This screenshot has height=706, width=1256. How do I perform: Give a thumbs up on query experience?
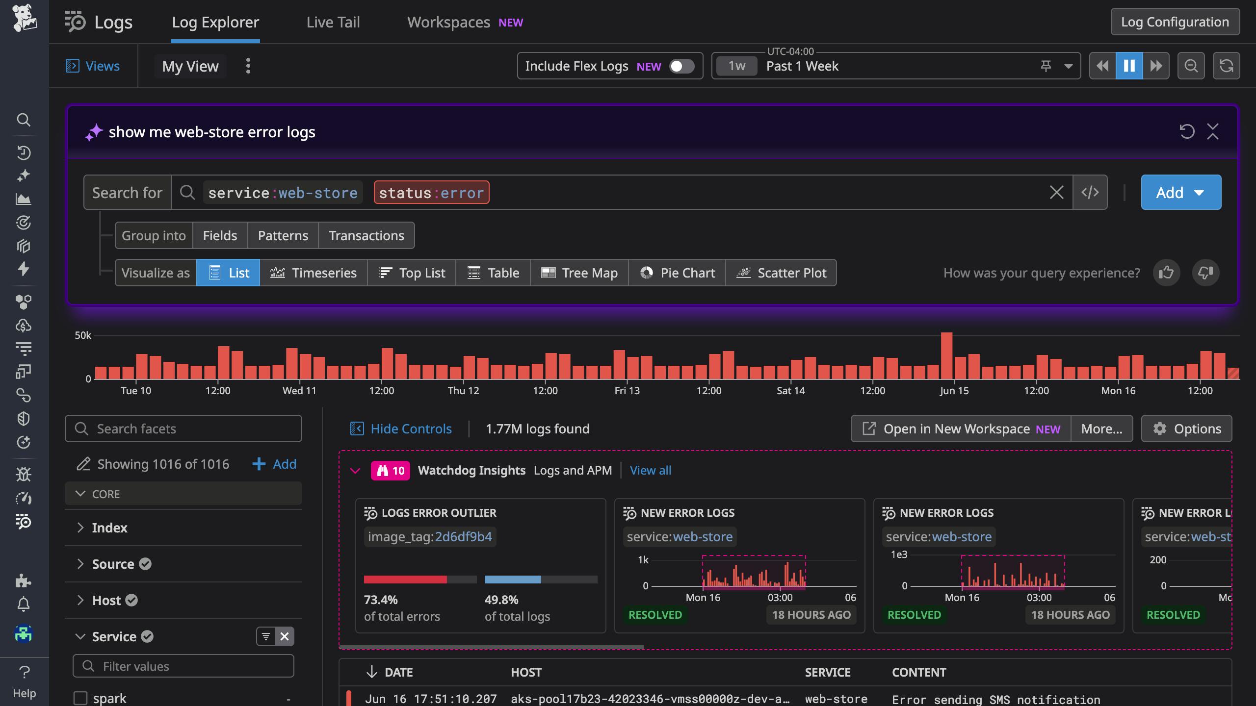tap(1166, 273)
